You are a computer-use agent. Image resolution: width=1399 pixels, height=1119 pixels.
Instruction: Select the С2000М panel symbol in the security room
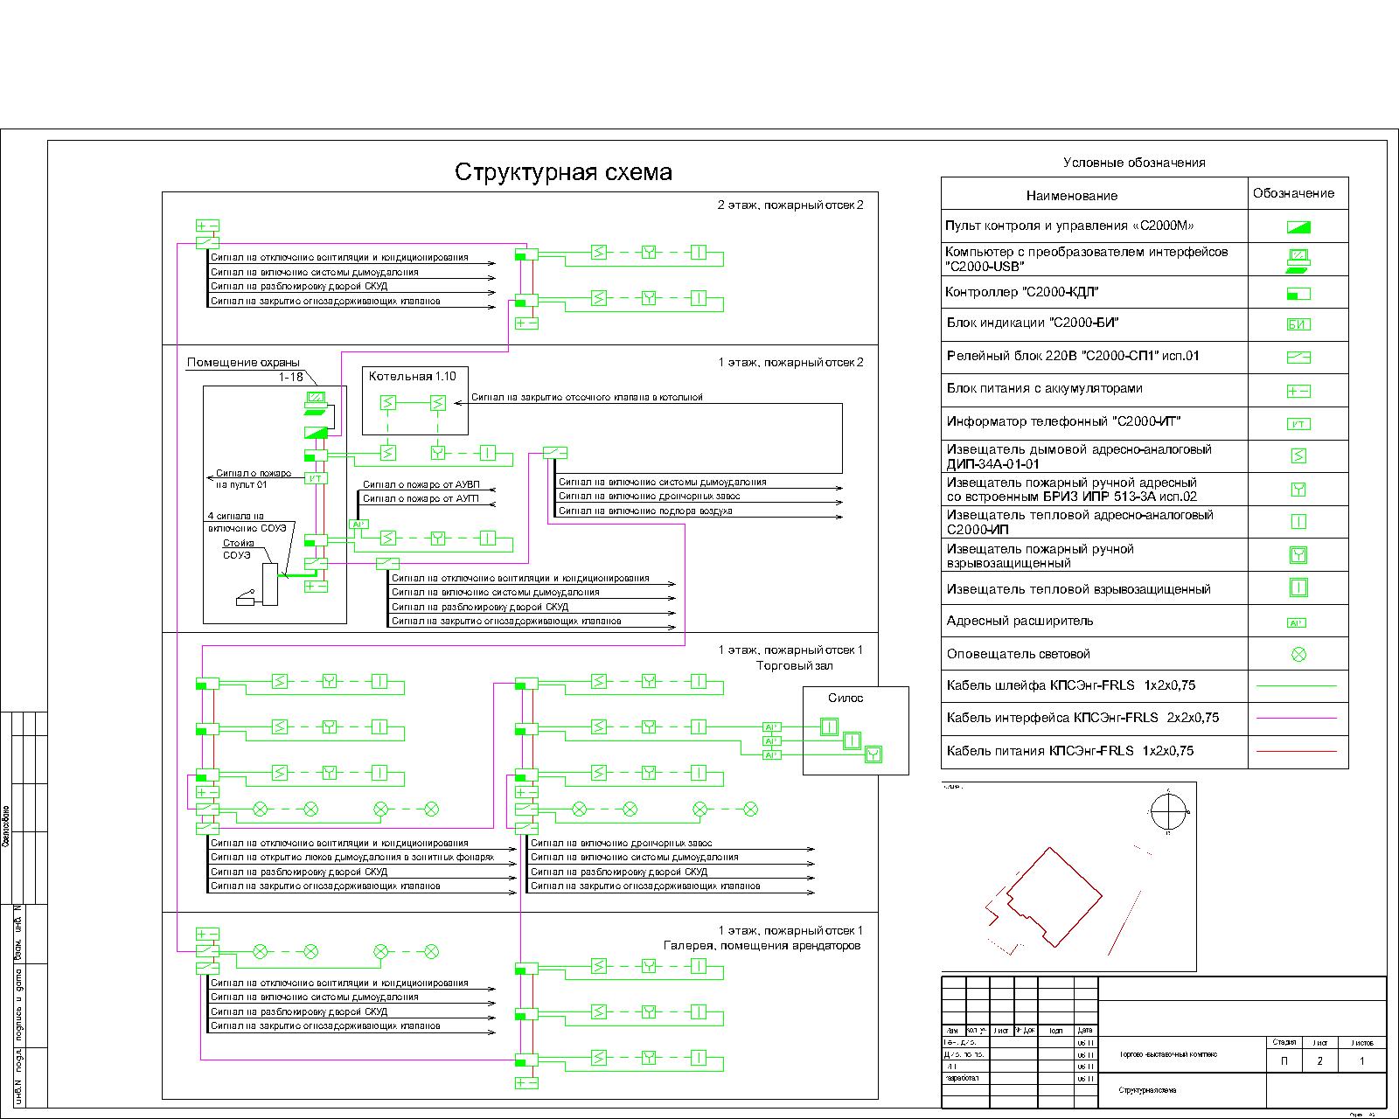(x=316, y=432)
